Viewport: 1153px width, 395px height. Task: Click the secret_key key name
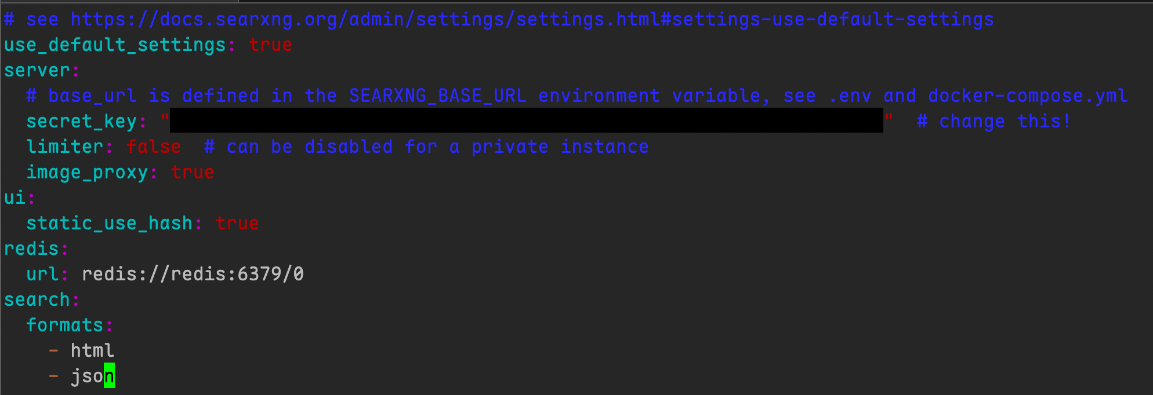[x=82, y=122]
